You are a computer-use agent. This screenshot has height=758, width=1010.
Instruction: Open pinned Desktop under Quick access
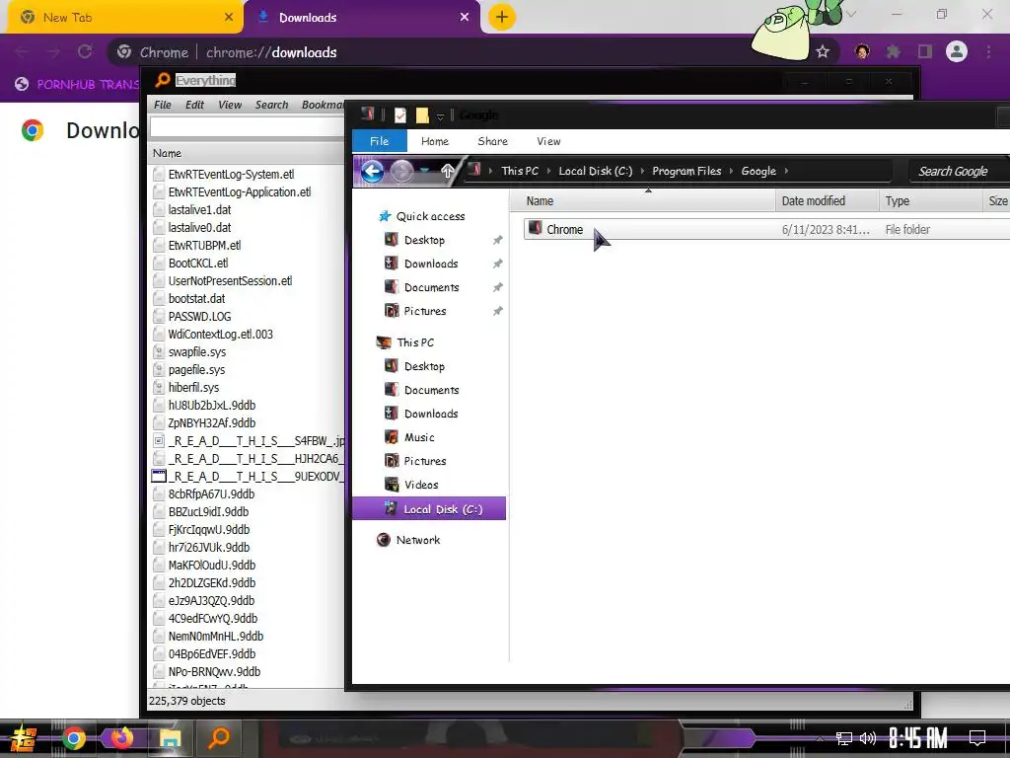(424, 240)
